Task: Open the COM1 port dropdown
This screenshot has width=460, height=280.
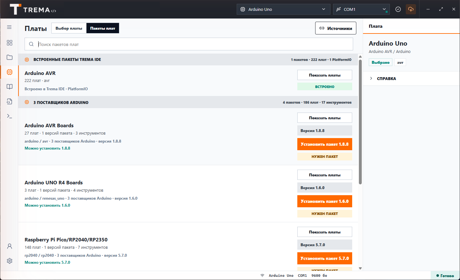Action: pos(361,9)
